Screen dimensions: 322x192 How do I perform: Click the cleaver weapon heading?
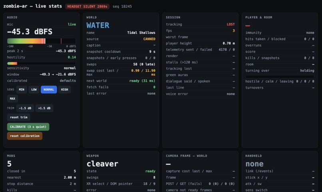point(102,164)
